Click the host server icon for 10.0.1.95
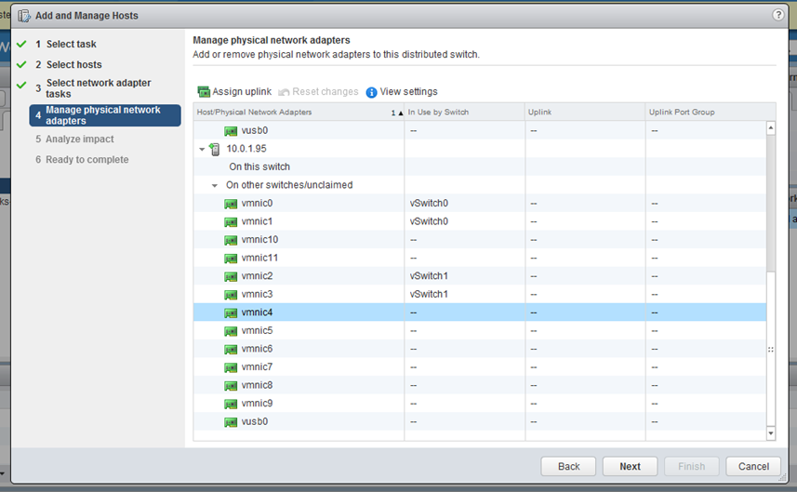 point(215,149)
